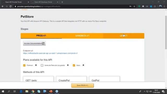Click the Save (PROD-V1) button
The width and height of the screenshot is (167, 94).
[x=82, y=85]
